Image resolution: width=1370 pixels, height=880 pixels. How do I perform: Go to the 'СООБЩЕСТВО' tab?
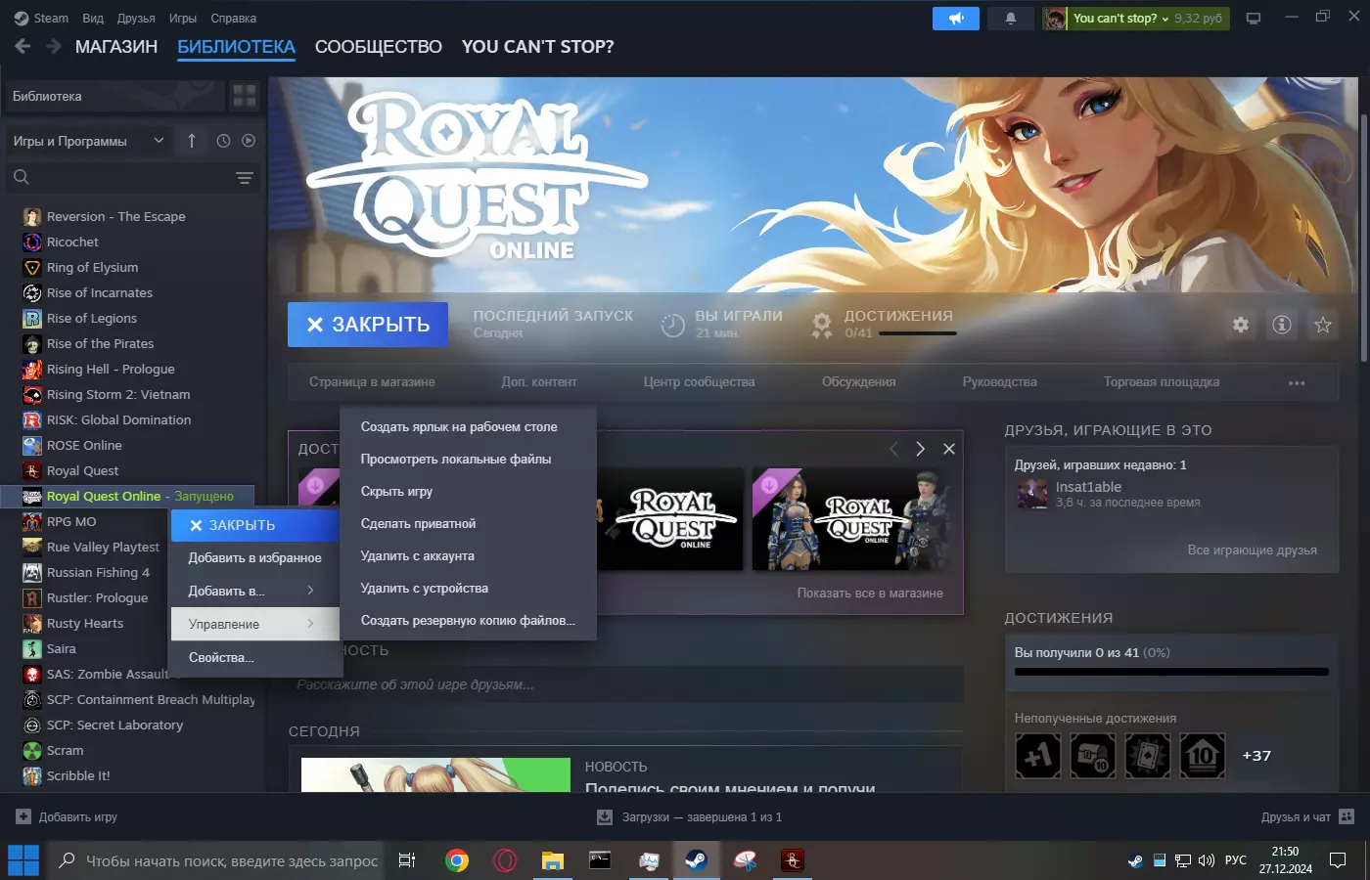point(379,47)
